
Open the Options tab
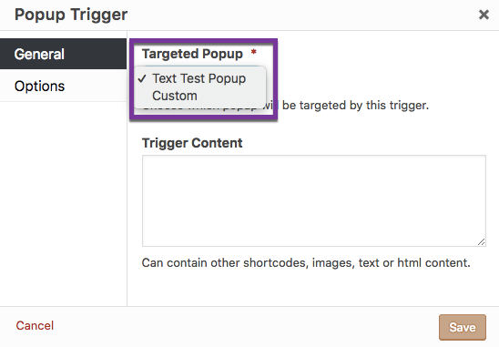[x=64, y=86]
